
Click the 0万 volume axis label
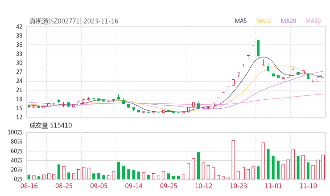coord(18,179)
